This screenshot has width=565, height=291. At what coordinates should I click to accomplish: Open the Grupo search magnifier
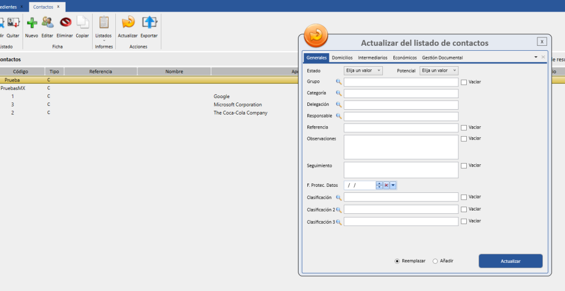(x=339, y=82)
